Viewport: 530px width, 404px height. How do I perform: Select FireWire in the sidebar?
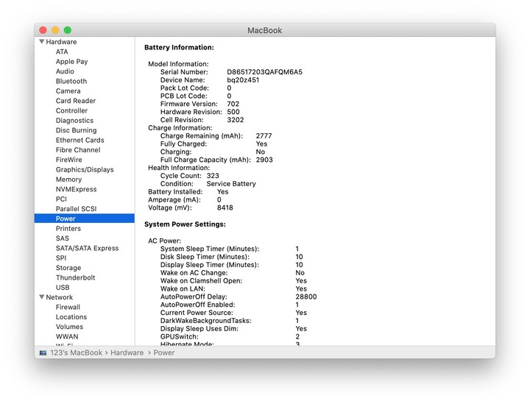coord(69,160)
